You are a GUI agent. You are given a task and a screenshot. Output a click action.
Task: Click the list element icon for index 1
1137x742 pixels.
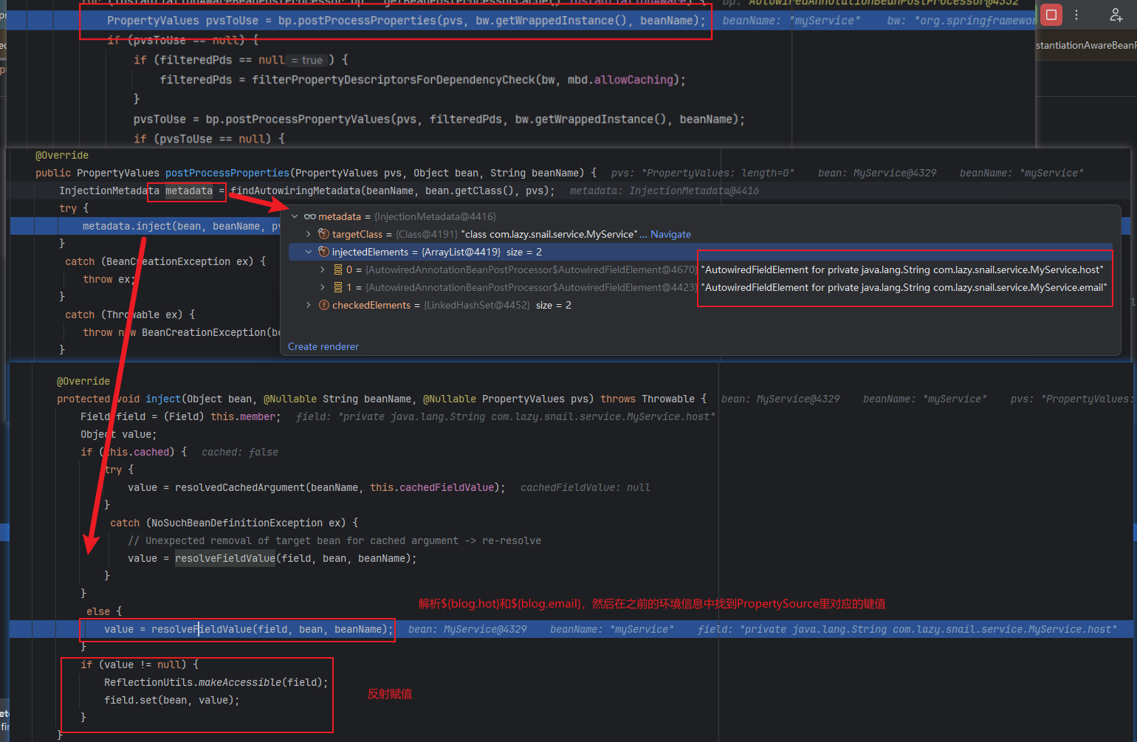(x=338, y=287)
